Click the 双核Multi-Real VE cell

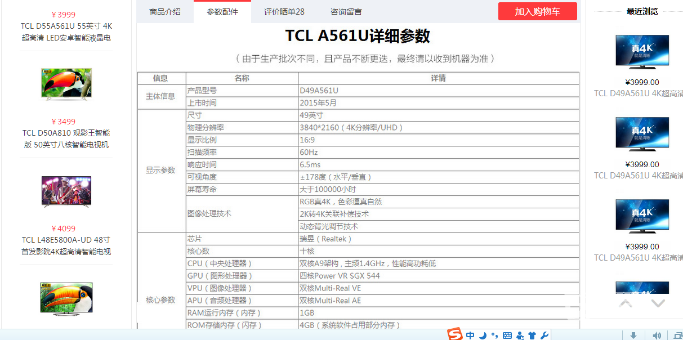(439, 288)
